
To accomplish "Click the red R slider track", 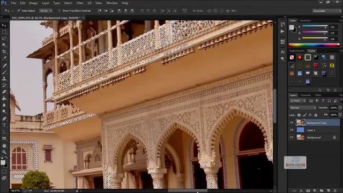I will [x=315, y=26].
